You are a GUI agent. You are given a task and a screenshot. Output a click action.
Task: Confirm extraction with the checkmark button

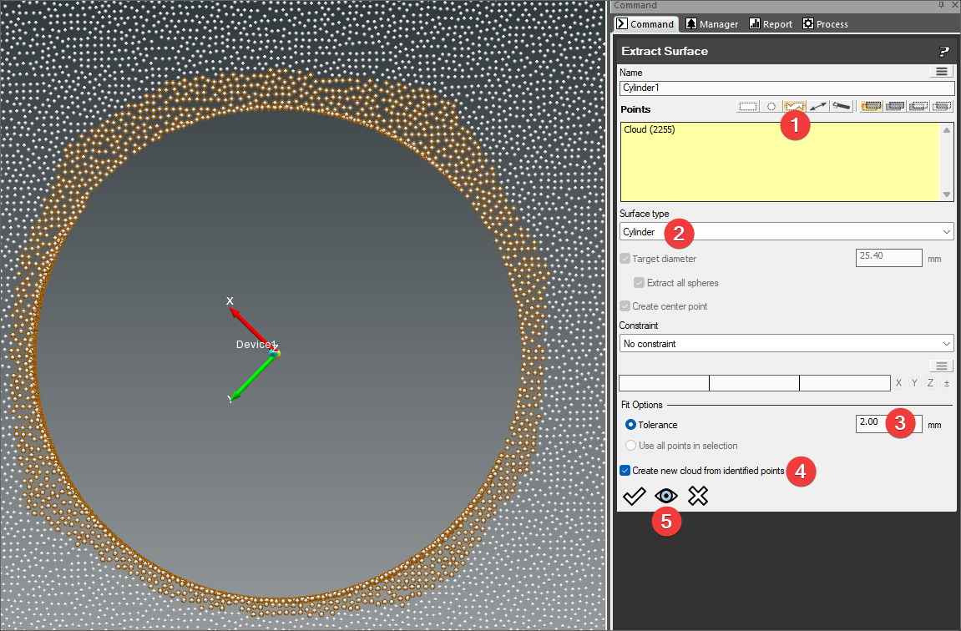634,497
